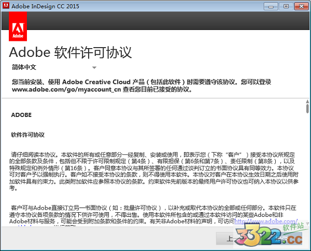Close the Adobe InDesign CC 2015 window
Image resolution: width=311 pixels, height=251 pixels.
301,6
